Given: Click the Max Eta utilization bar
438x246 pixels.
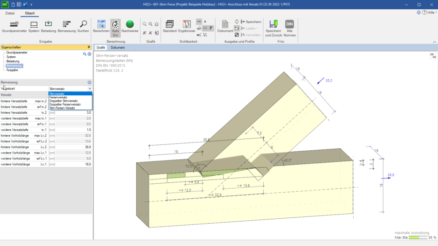Looking at the screenshot, I should [417, 237].
